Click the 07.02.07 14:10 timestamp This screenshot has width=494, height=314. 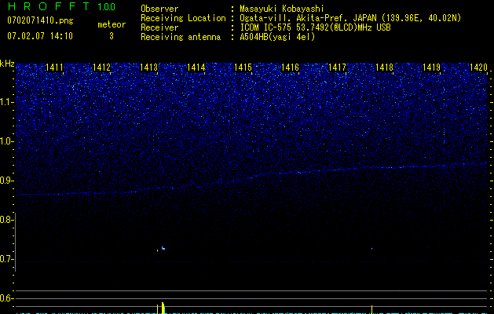pos(39,36)
